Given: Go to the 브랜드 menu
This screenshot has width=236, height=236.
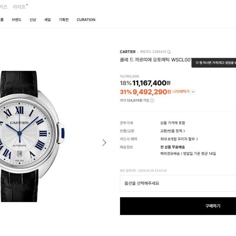Looking at the screenshot, I should (16, 20).
